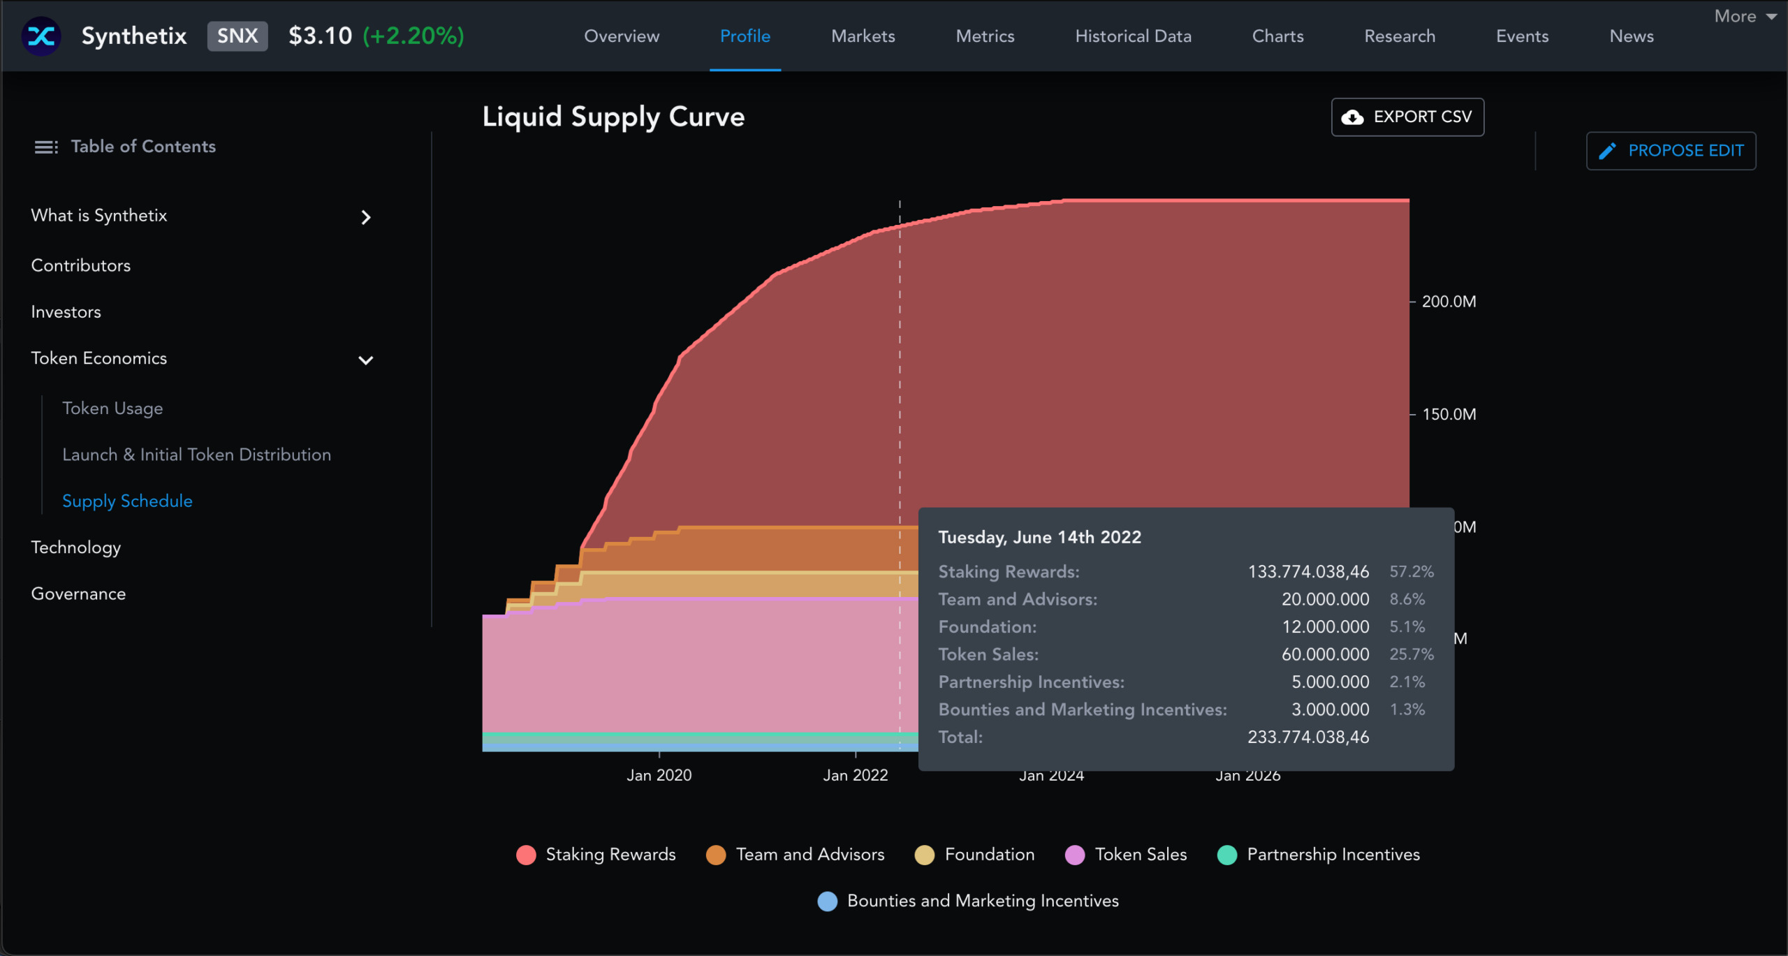
Task: Click the SNX ticker badge
Action: coord(237,36)
